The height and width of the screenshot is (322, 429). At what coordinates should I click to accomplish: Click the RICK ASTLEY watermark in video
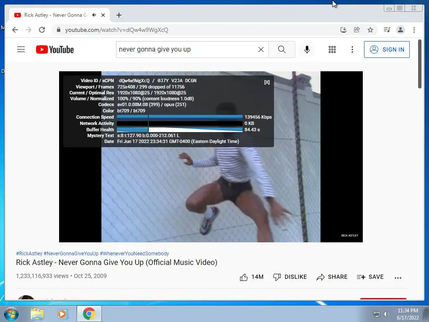tap(349, 236)
